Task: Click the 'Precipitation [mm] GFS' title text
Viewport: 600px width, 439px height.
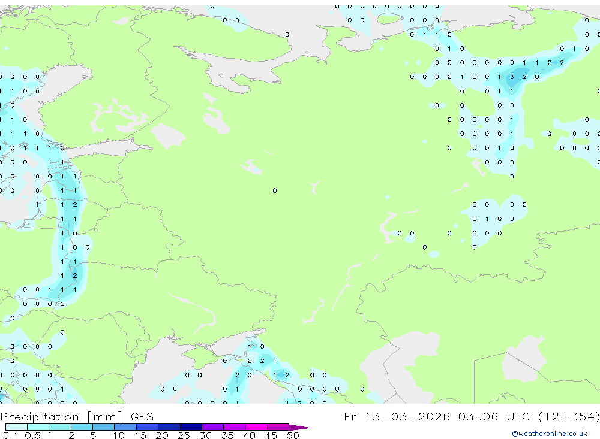Action: (x=77, y=416)
